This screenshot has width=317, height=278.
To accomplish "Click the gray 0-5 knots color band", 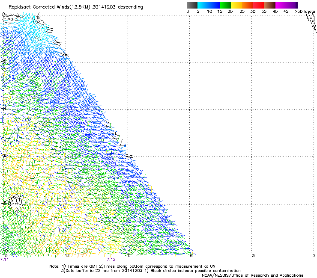I will (192, 5).
